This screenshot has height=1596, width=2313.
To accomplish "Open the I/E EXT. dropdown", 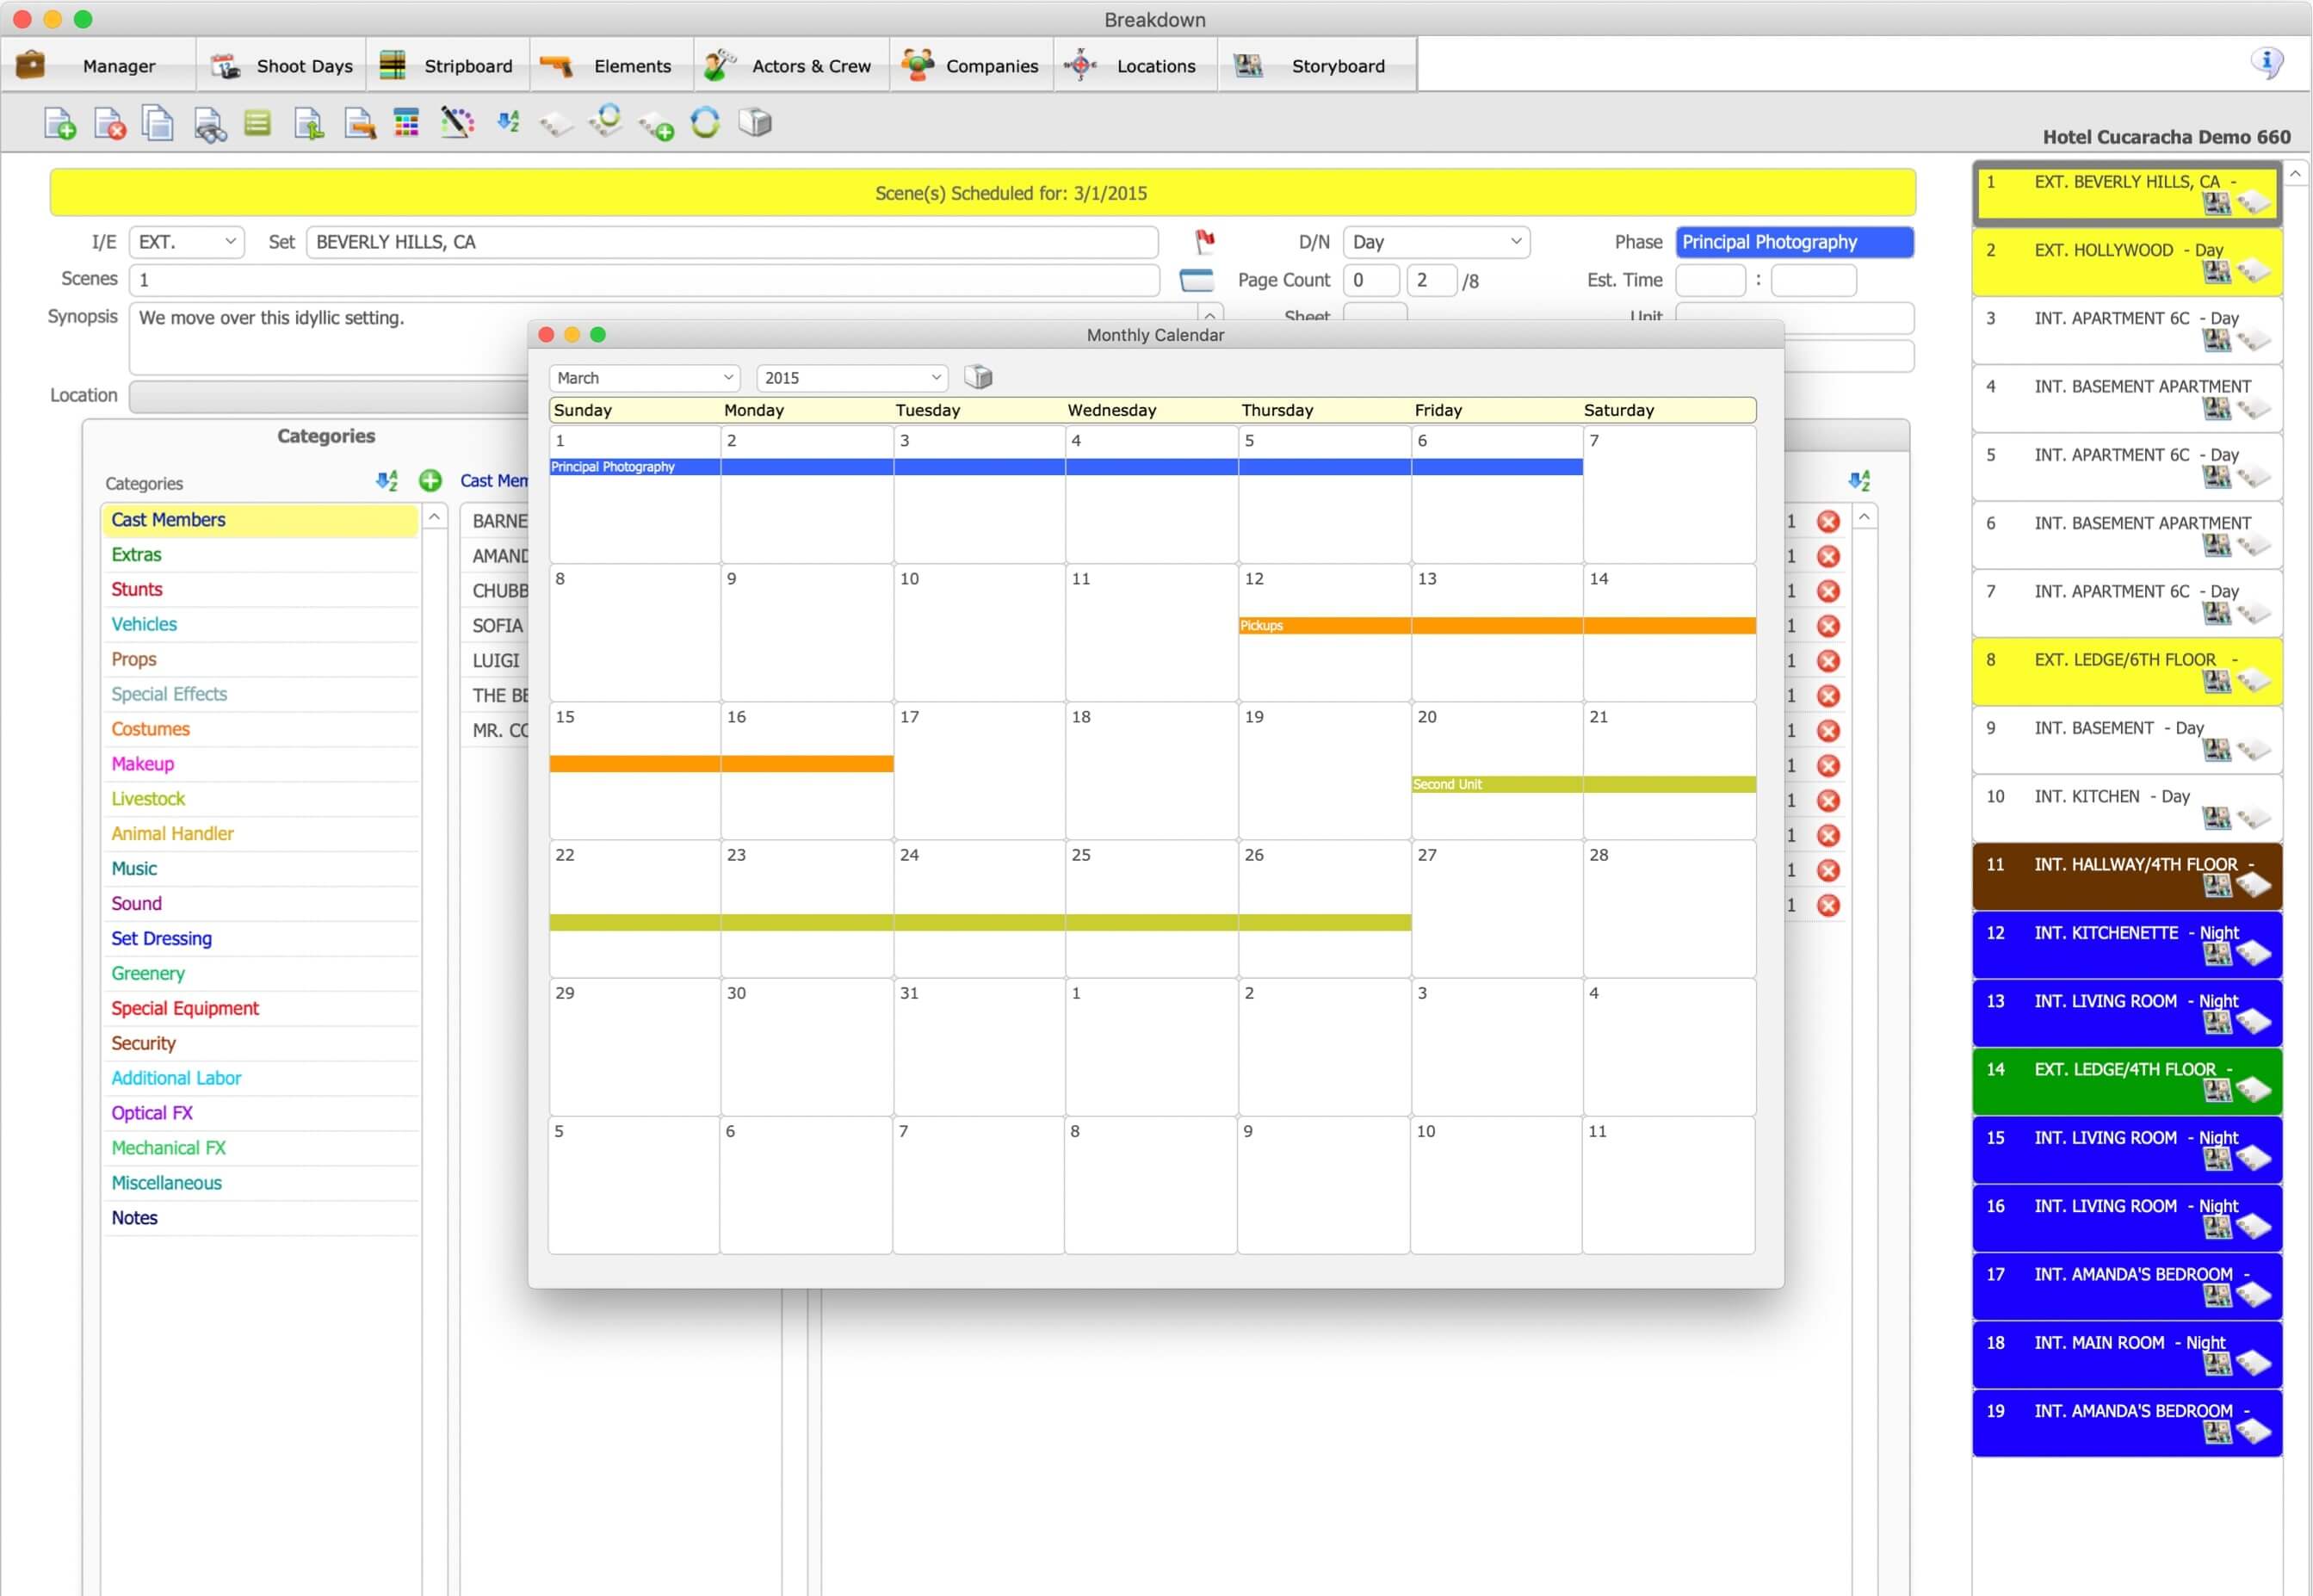I will [185, 241].
